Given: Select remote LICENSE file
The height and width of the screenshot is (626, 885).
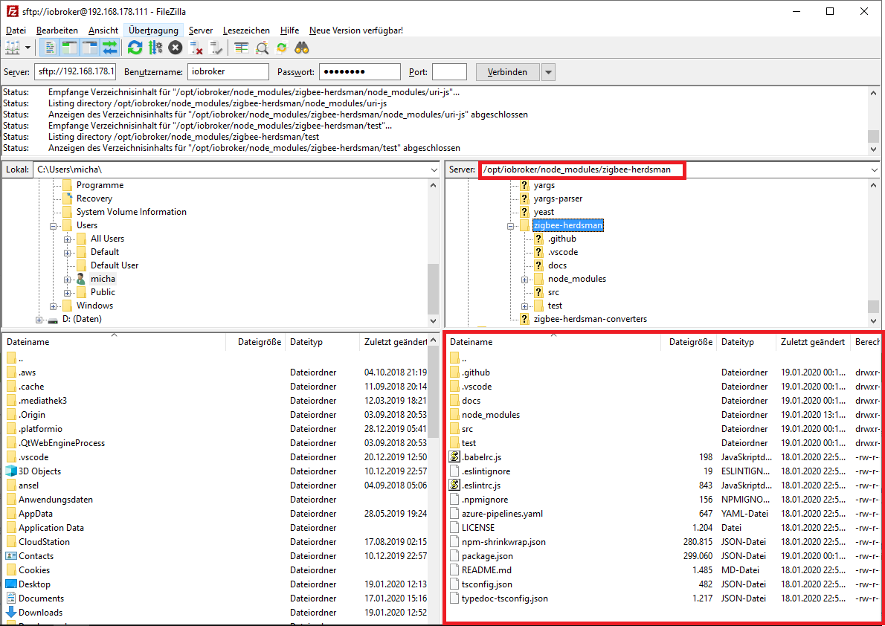Looking at the screenshot, I should (478, 528).
